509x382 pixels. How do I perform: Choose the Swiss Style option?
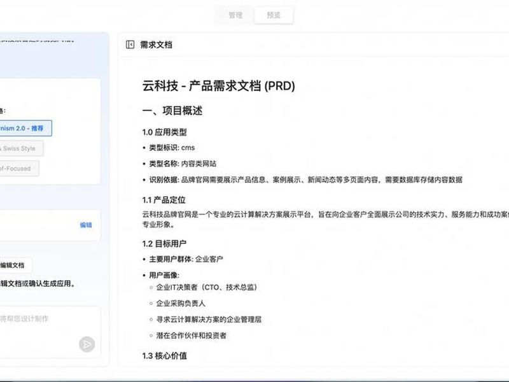pyautogui.click(x=22, y=148)
